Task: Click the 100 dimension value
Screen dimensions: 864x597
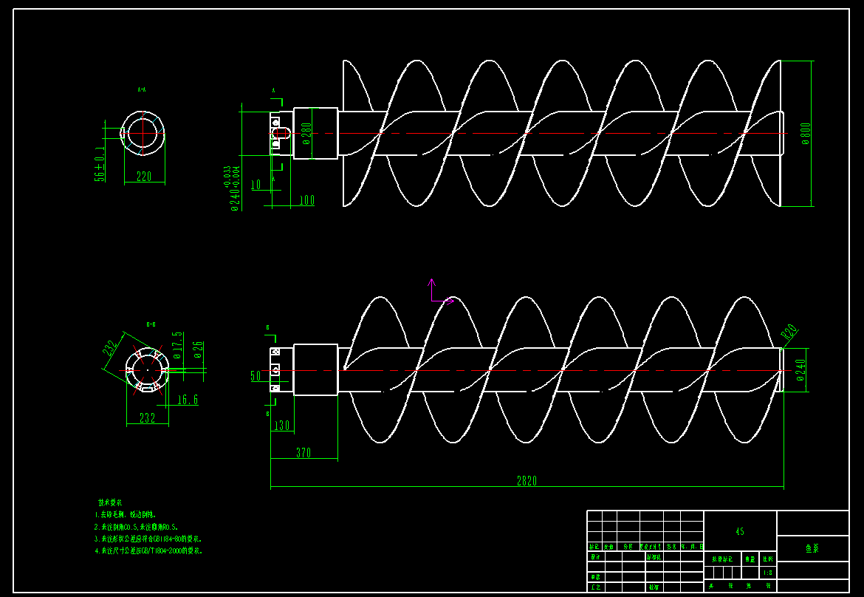Action: coord(307,200)
